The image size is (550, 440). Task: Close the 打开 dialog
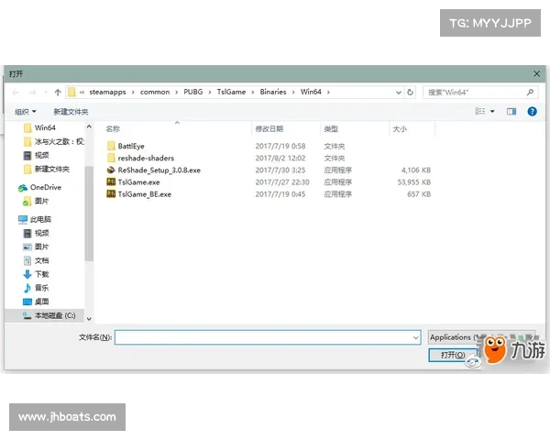tap(536, 73)
